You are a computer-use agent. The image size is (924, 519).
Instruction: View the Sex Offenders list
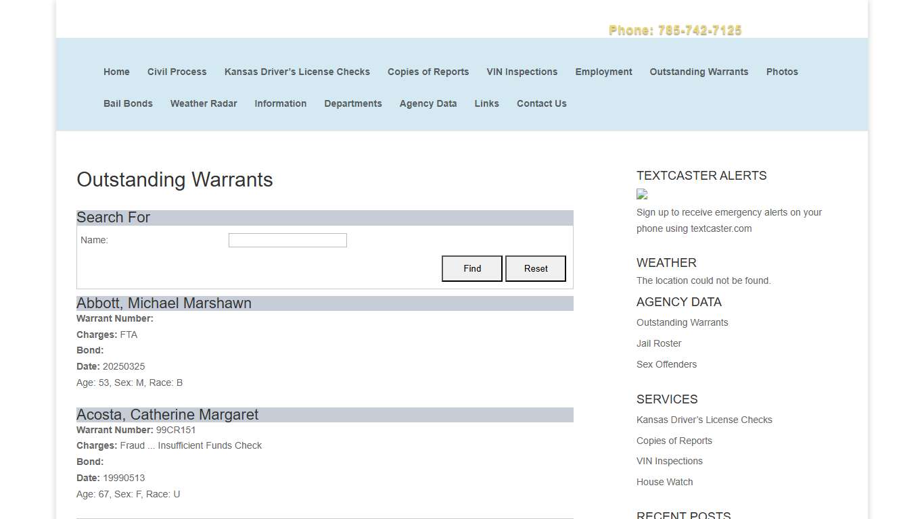coord(666,364)
